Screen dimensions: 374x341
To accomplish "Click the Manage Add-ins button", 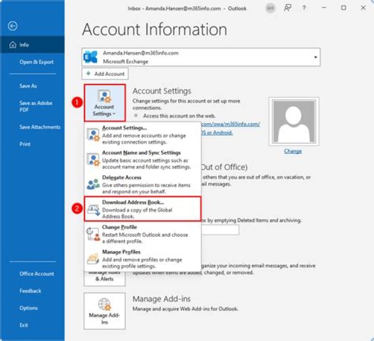I will (x=104, y=311).
